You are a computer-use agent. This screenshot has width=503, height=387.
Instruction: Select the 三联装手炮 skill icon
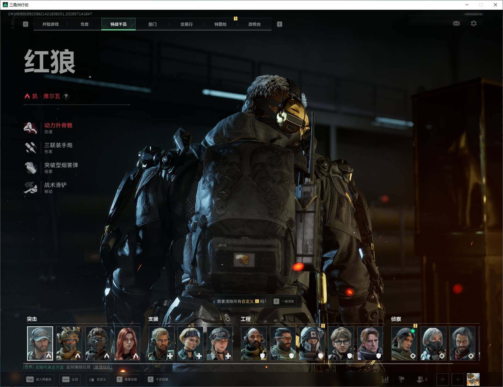pyautogui.click(x=31, y=148)
